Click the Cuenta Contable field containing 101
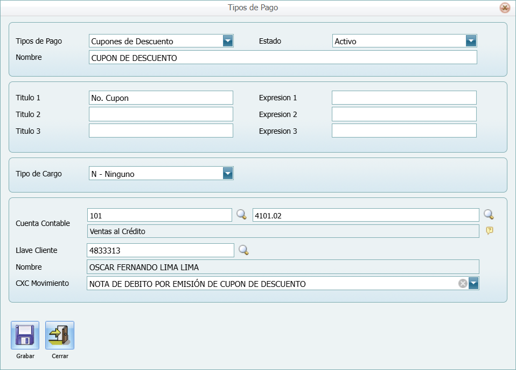Viewport: 516px width, 370px height. pos(160,214)
